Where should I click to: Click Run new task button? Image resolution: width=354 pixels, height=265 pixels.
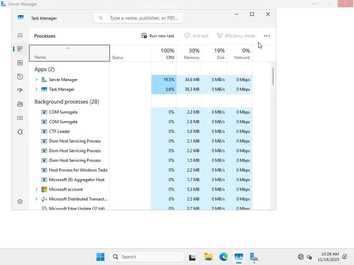pyautogui.click(x=158, y=36)
